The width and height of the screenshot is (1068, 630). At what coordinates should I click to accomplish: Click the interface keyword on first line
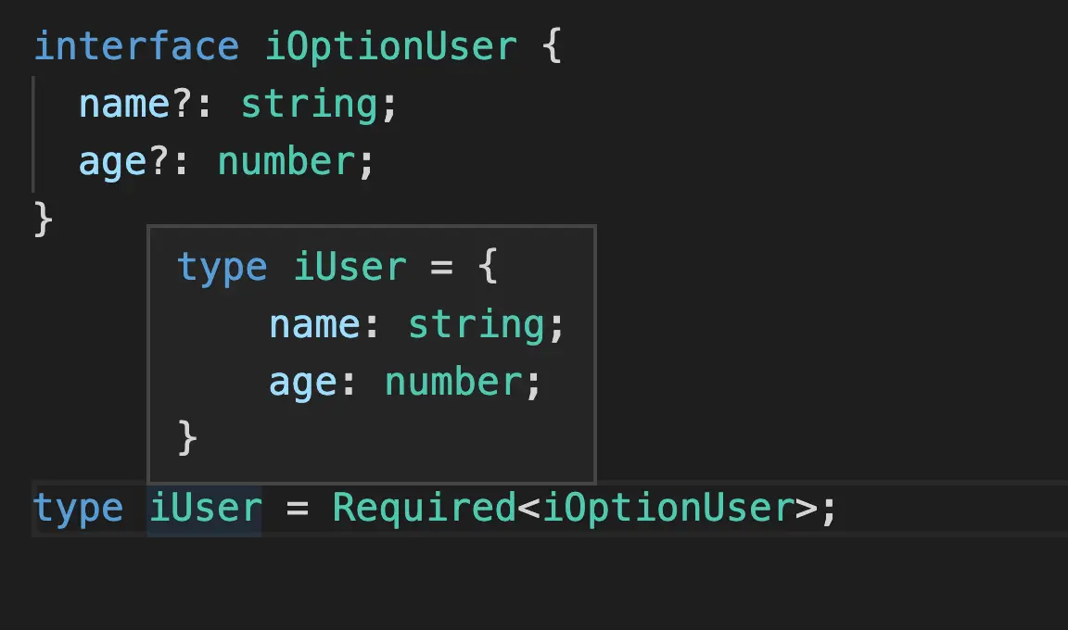coord(136,46)
